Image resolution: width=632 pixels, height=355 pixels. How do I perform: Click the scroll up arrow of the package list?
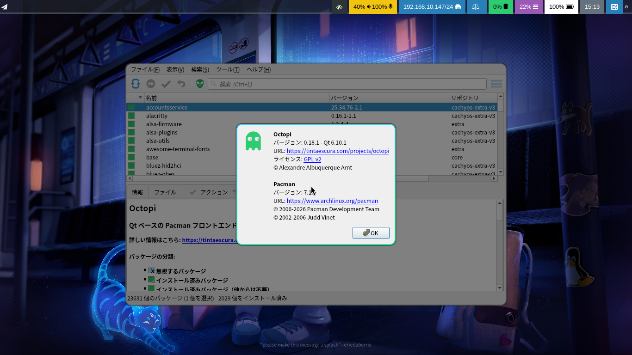tap(500, 97)
